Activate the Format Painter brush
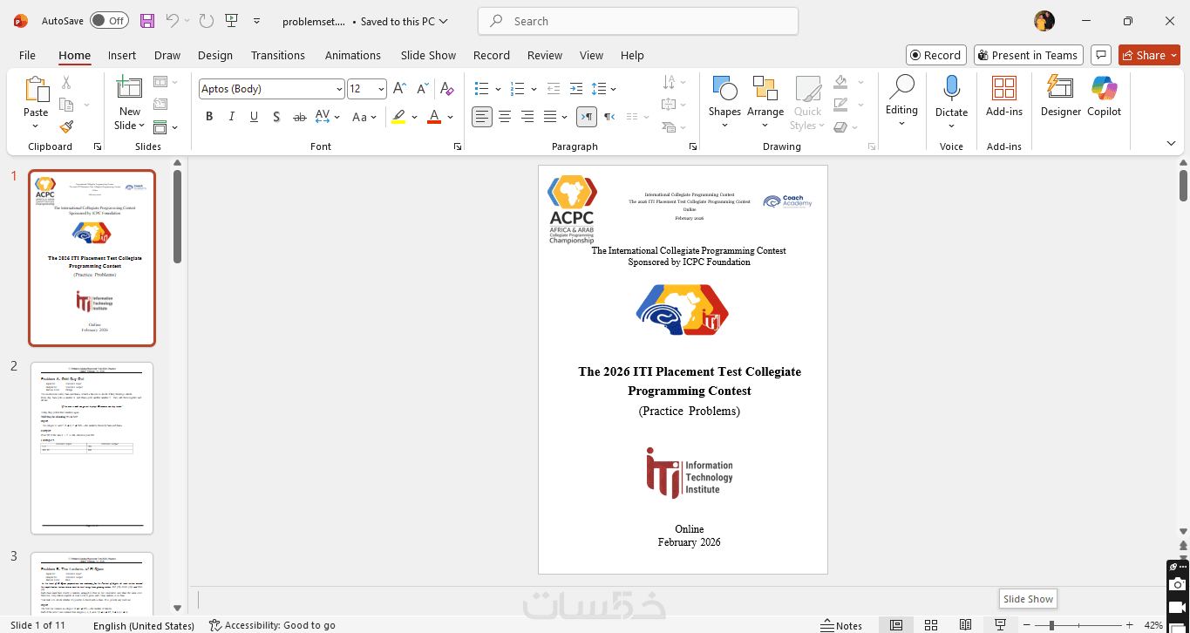This screenshot has width=1190, height=633. (x=66, y=126)
